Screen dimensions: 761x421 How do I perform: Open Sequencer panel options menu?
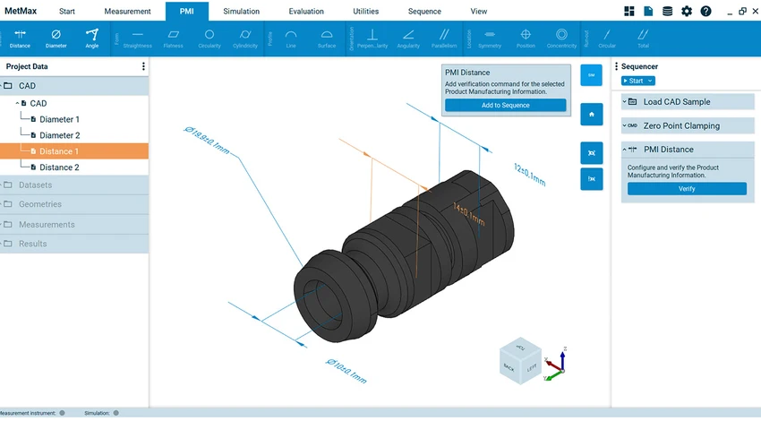pyautogui.click(x=616, y=66)
